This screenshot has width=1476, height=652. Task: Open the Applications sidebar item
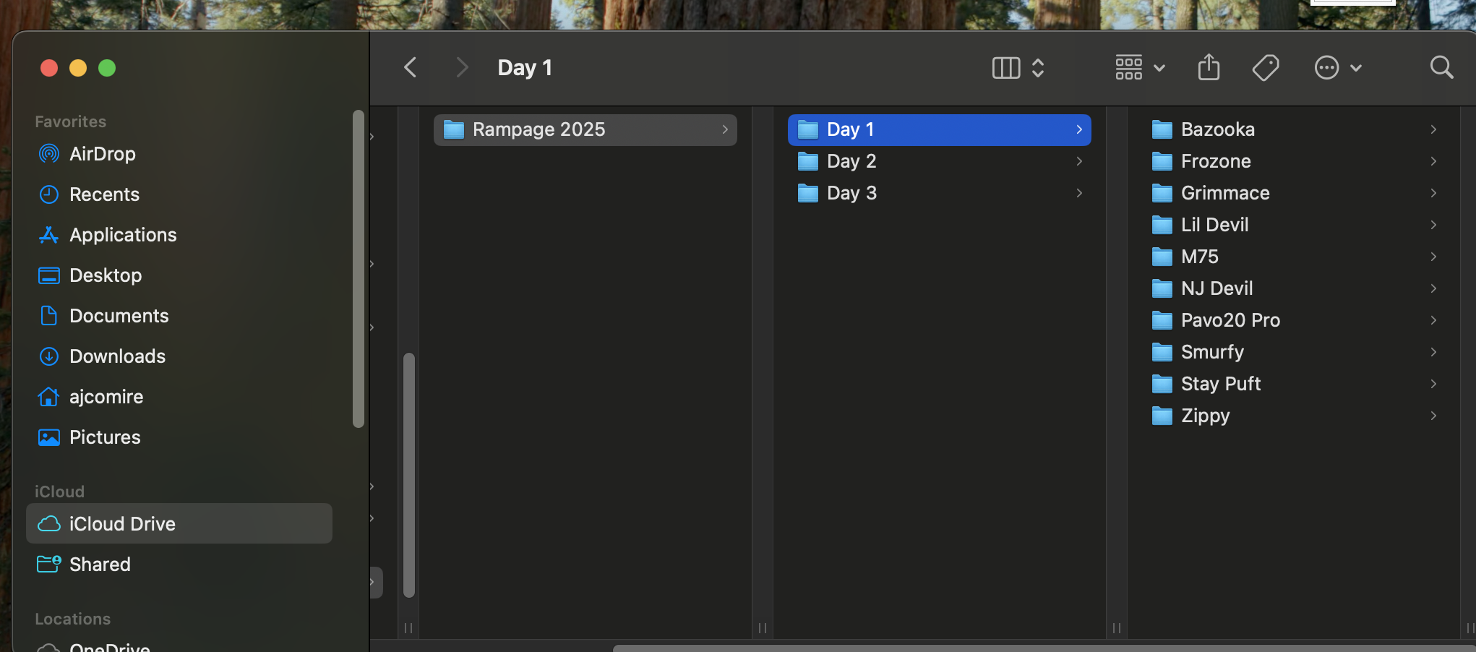[123, 235]
